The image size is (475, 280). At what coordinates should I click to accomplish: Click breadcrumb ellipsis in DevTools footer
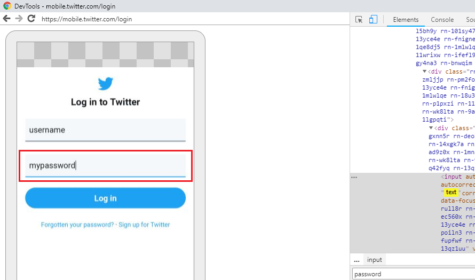[357, 260]
